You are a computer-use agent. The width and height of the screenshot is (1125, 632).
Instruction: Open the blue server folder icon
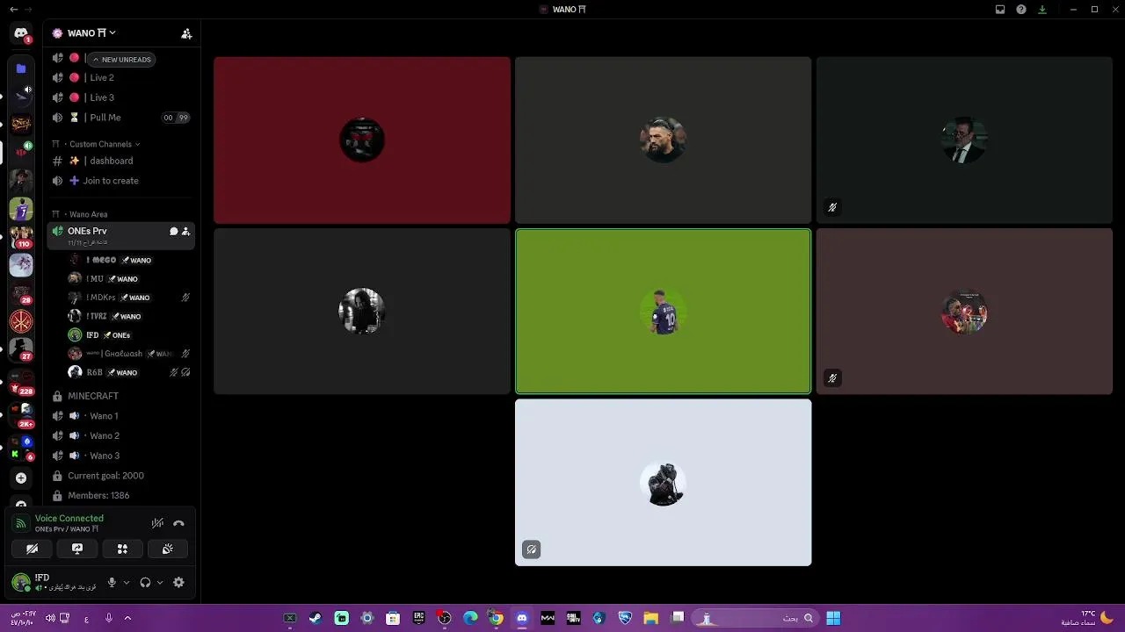point(21,68)
